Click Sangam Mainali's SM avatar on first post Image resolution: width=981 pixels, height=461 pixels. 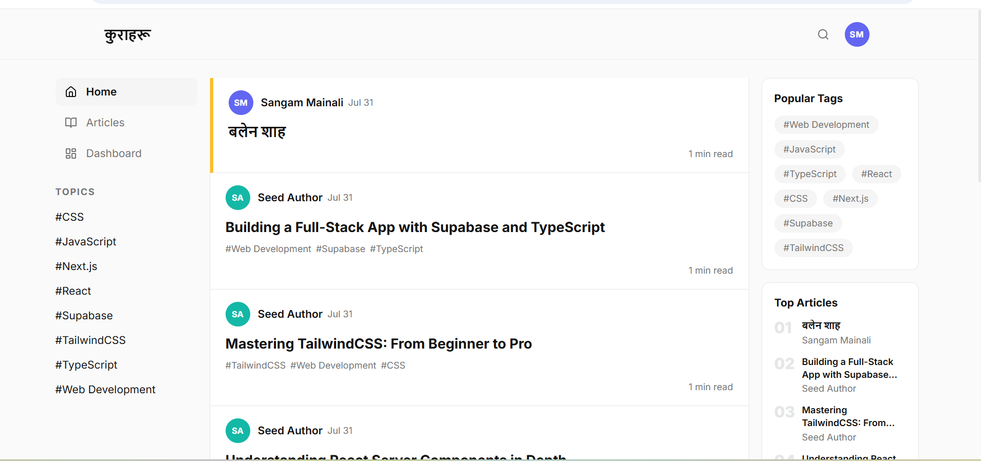pyautogui.click(x=241, y=103)
